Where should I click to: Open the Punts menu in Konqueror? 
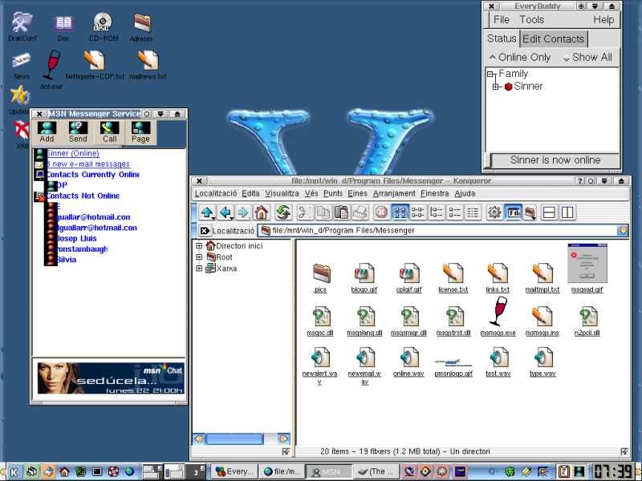(x=333, y=193)
